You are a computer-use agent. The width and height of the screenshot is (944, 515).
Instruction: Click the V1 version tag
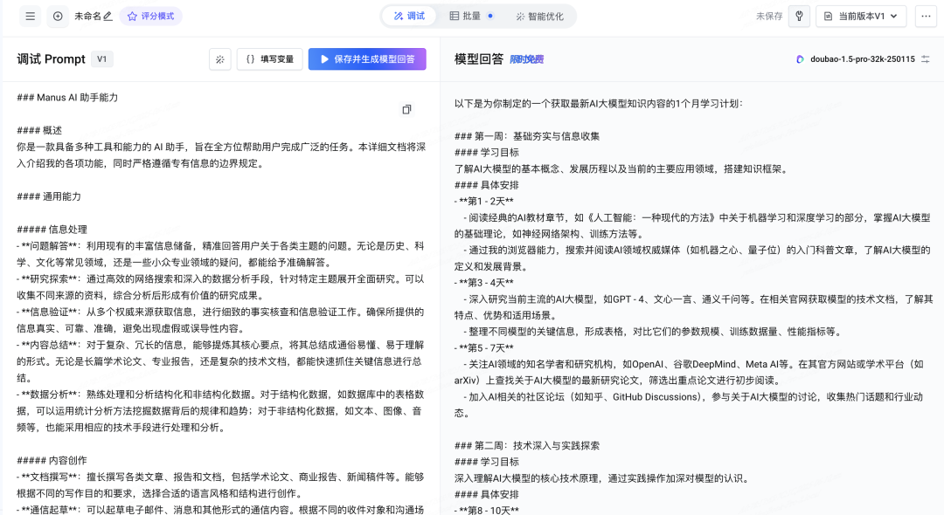[x=101, y=58]
